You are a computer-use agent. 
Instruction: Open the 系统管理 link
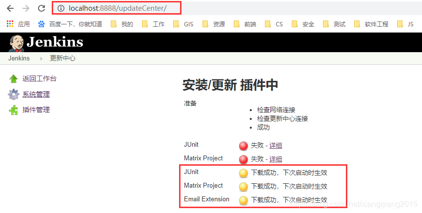36,94
